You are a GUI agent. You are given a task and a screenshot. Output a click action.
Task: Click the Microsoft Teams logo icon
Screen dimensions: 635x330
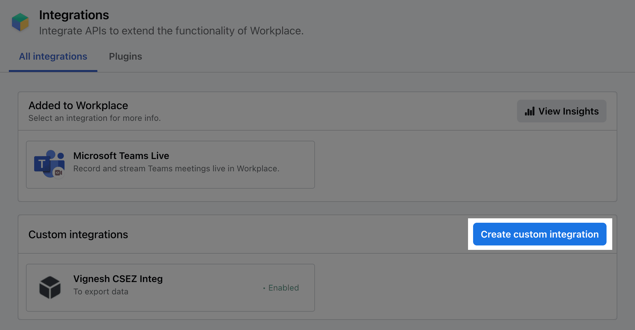click(x=47, y=163)
